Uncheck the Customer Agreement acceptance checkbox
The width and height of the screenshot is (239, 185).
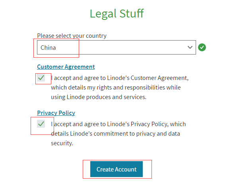pyautogui.click(x=41, y=78)
